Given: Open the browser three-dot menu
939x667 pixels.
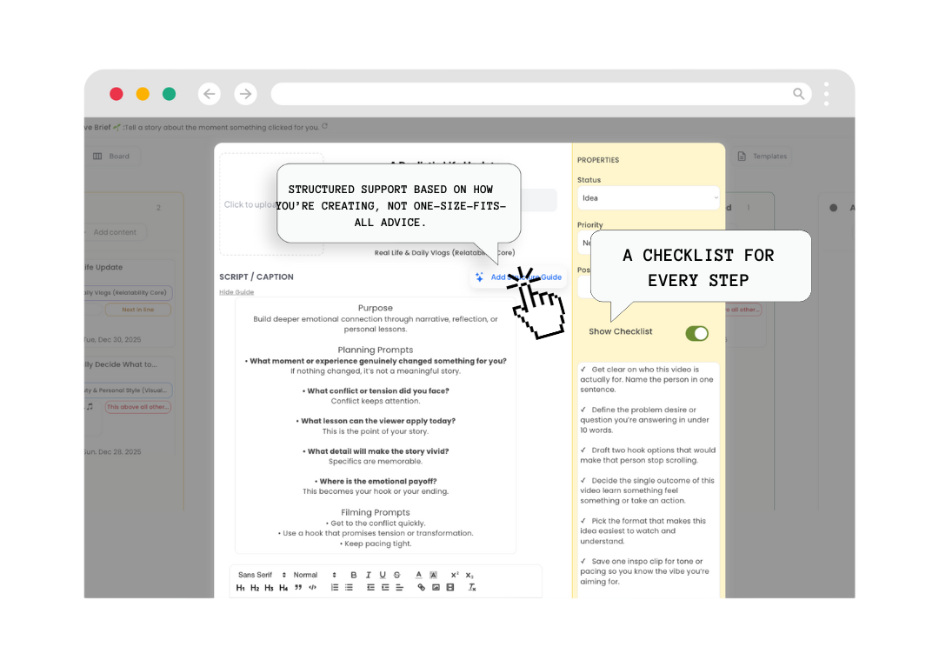Looking at the screenshot, I should [x=827, y=94].
